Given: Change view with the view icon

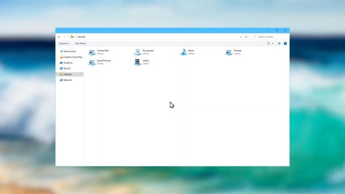Looking at the screenshot, I should click(x=268, y=44).
